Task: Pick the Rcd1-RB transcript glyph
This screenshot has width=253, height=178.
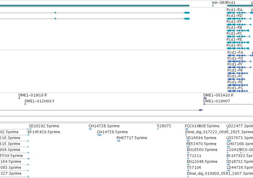Action: coord(238,31)
